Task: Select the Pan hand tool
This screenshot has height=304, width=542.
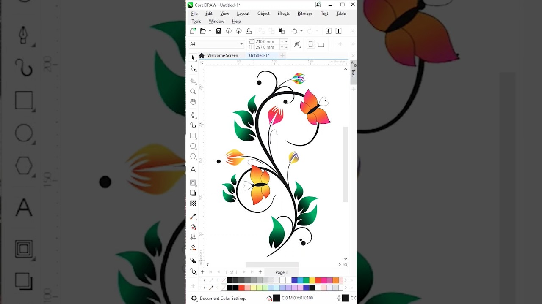Action: click(193, 102)
